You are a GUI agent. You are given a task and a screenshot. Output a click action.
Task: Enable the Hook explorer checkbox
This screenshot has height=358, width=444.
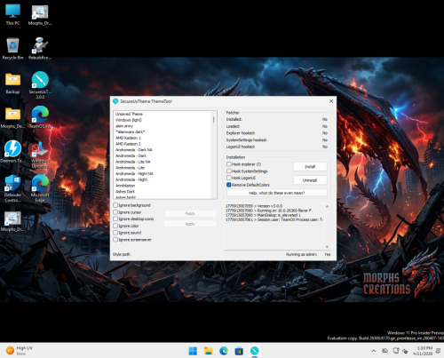229,164
